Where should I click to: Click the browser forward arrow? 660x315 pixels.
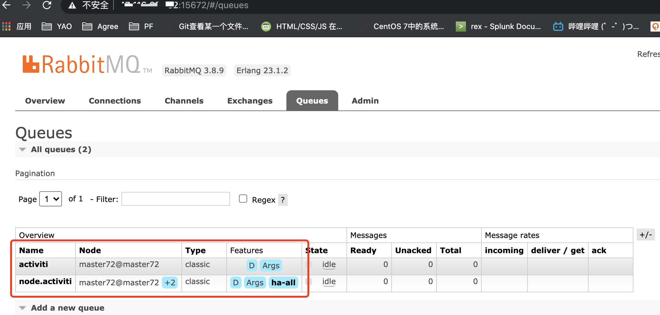(x=27, y=5)
